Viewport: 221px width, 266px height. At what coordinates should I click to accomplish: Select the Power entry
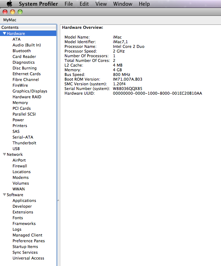[x=18, y=120]
